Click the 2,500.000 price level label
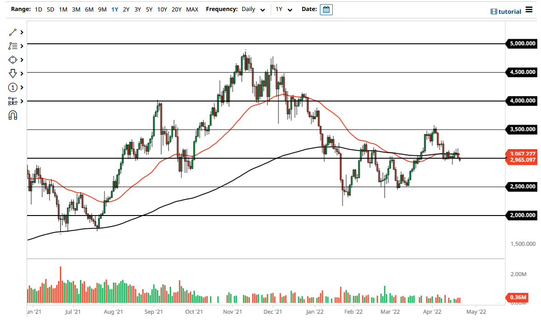This screenshot has width=541, height=324. point(521,187)
